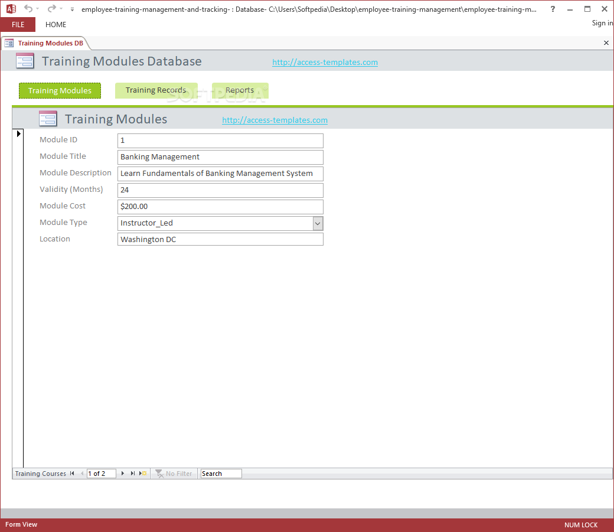Open the Training Records view
Image resolution: width=614 pixels, height=532 pixels.
pyautogui.click(x=156, y=90)
